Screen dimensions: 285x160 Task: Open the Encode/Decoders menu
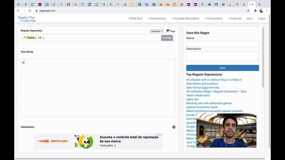point(185,19)
